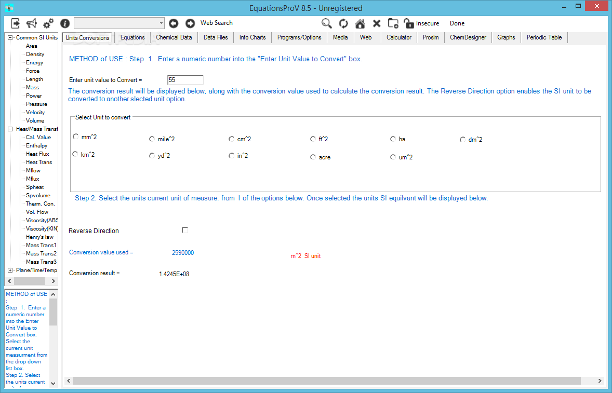The height and width of the screenshot is (393, 612).
Task: Click scroll right arrow of tree panel
Action: coord(54,281)
